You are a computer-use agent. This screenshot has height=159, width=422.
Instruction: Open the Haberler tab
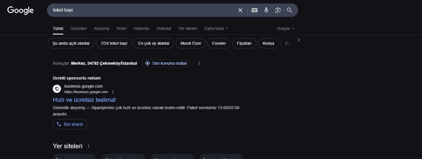point(141,28)
